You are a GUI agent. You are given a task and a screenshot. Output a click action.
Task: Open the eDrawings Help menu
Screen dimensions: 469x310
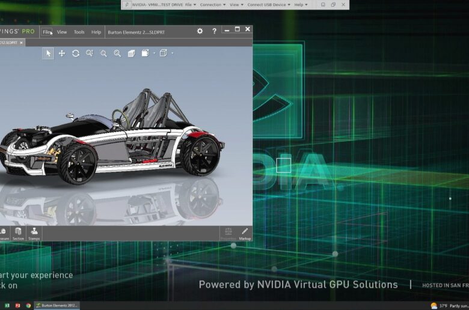point(96,32)
